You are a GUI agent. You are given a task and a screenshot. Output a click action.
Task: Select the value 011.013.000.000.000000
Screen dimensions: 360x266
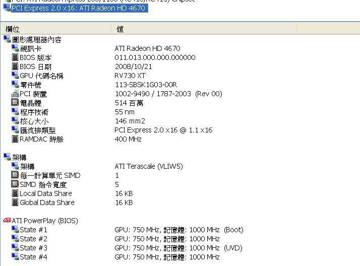point(155,57)
